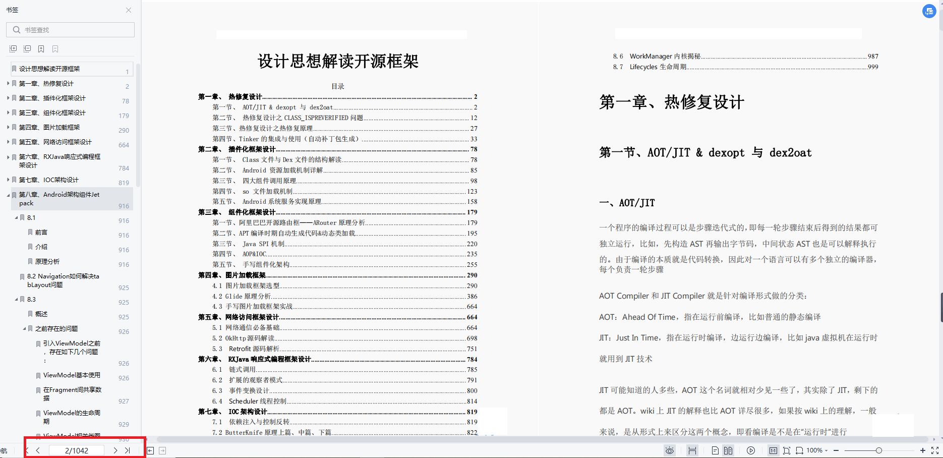Add a new bookmark icon
943x458 pixels.
point(41,49)
